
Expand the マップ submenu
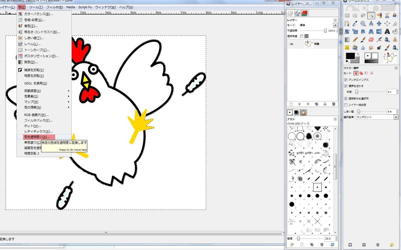coord(44,102)
